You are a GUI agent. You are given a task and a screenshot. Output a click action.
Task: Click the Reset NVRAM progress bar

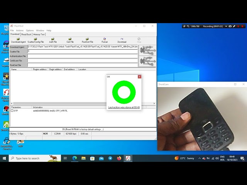(x=83, y=129)
